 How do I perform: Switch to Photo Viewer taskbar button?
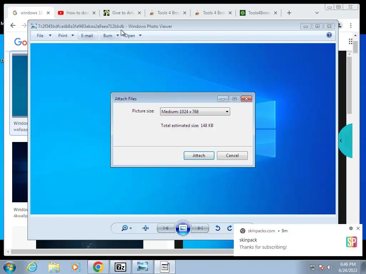[142, 267]
